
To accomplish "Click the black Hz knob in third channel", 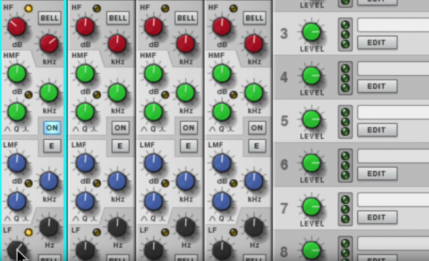I will click(186, 227).
